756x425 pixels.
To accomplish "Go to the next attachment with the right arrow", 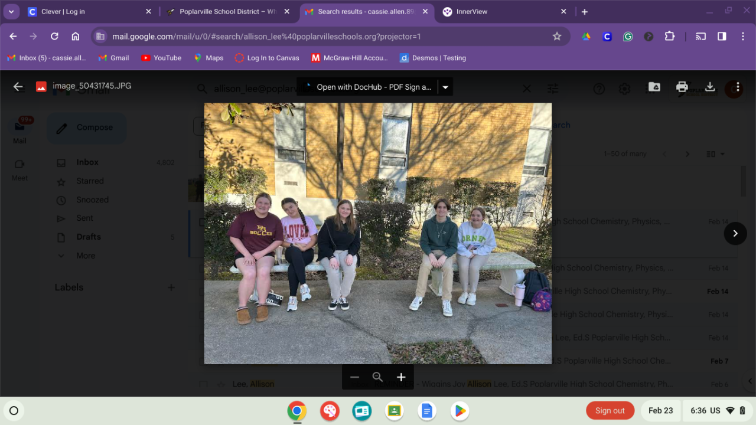I will click(x=735, y=233).
